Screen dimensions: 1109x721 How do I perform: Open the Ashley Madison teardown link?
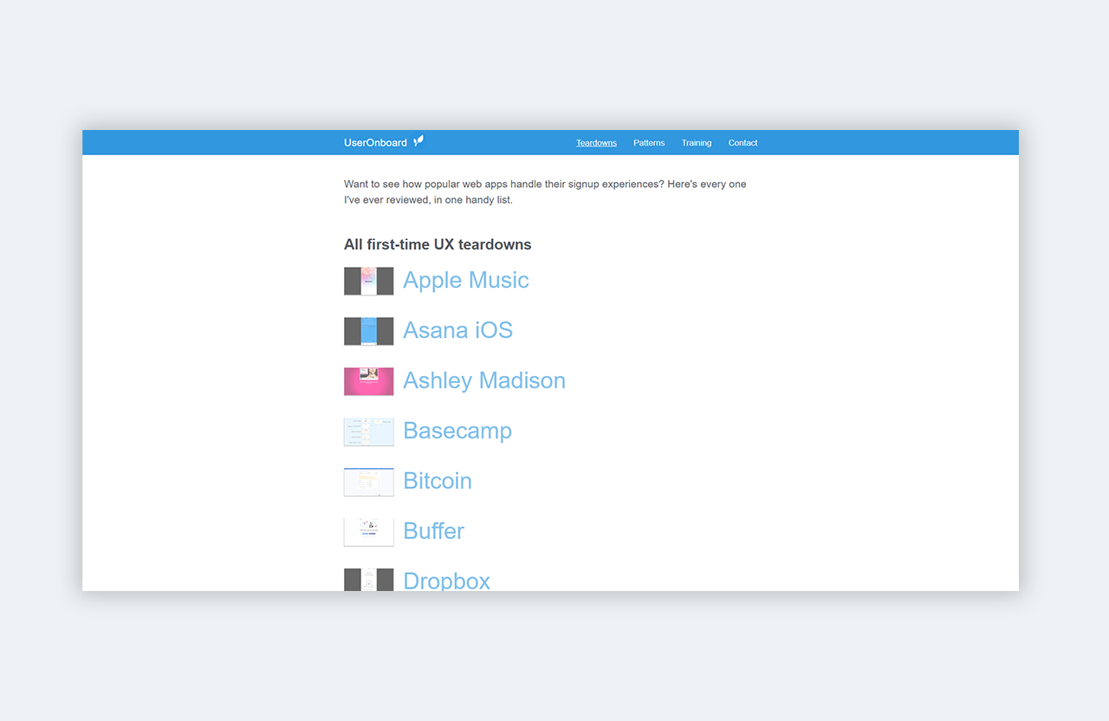click(484, 380)
